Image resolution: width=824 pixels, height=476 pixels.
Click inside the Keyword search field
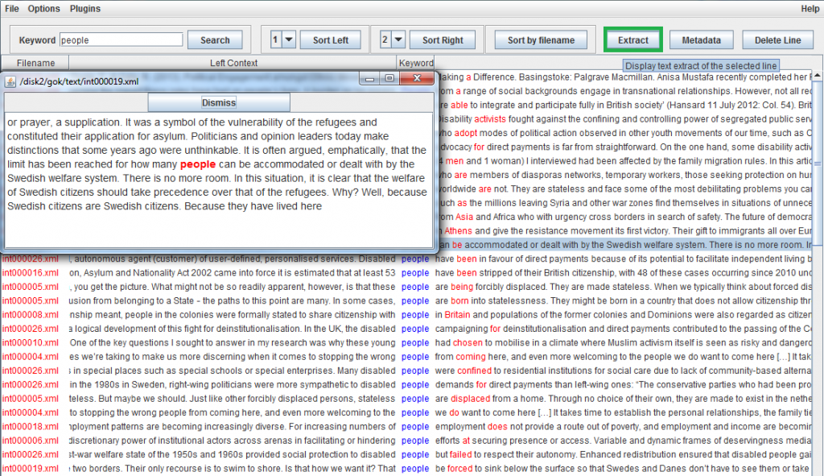coord(121,39)
